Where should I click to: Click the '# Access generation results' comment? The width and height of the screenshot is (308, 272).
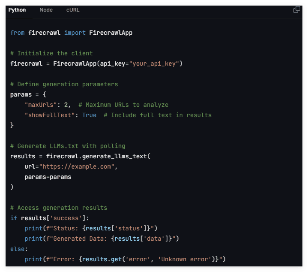59,208
